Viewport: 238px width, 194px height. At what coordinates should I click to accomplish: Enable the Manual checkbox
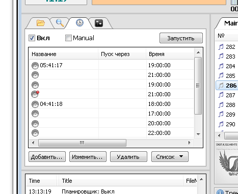(68, 38)
